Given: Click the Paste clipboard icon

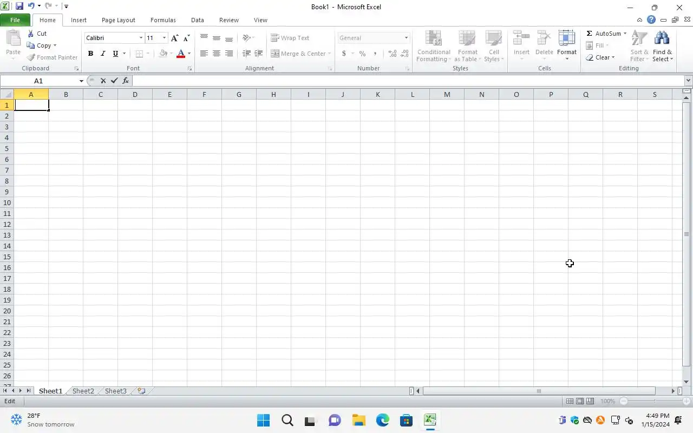Looking at the screenshot, I should click(x=13, y=39).
